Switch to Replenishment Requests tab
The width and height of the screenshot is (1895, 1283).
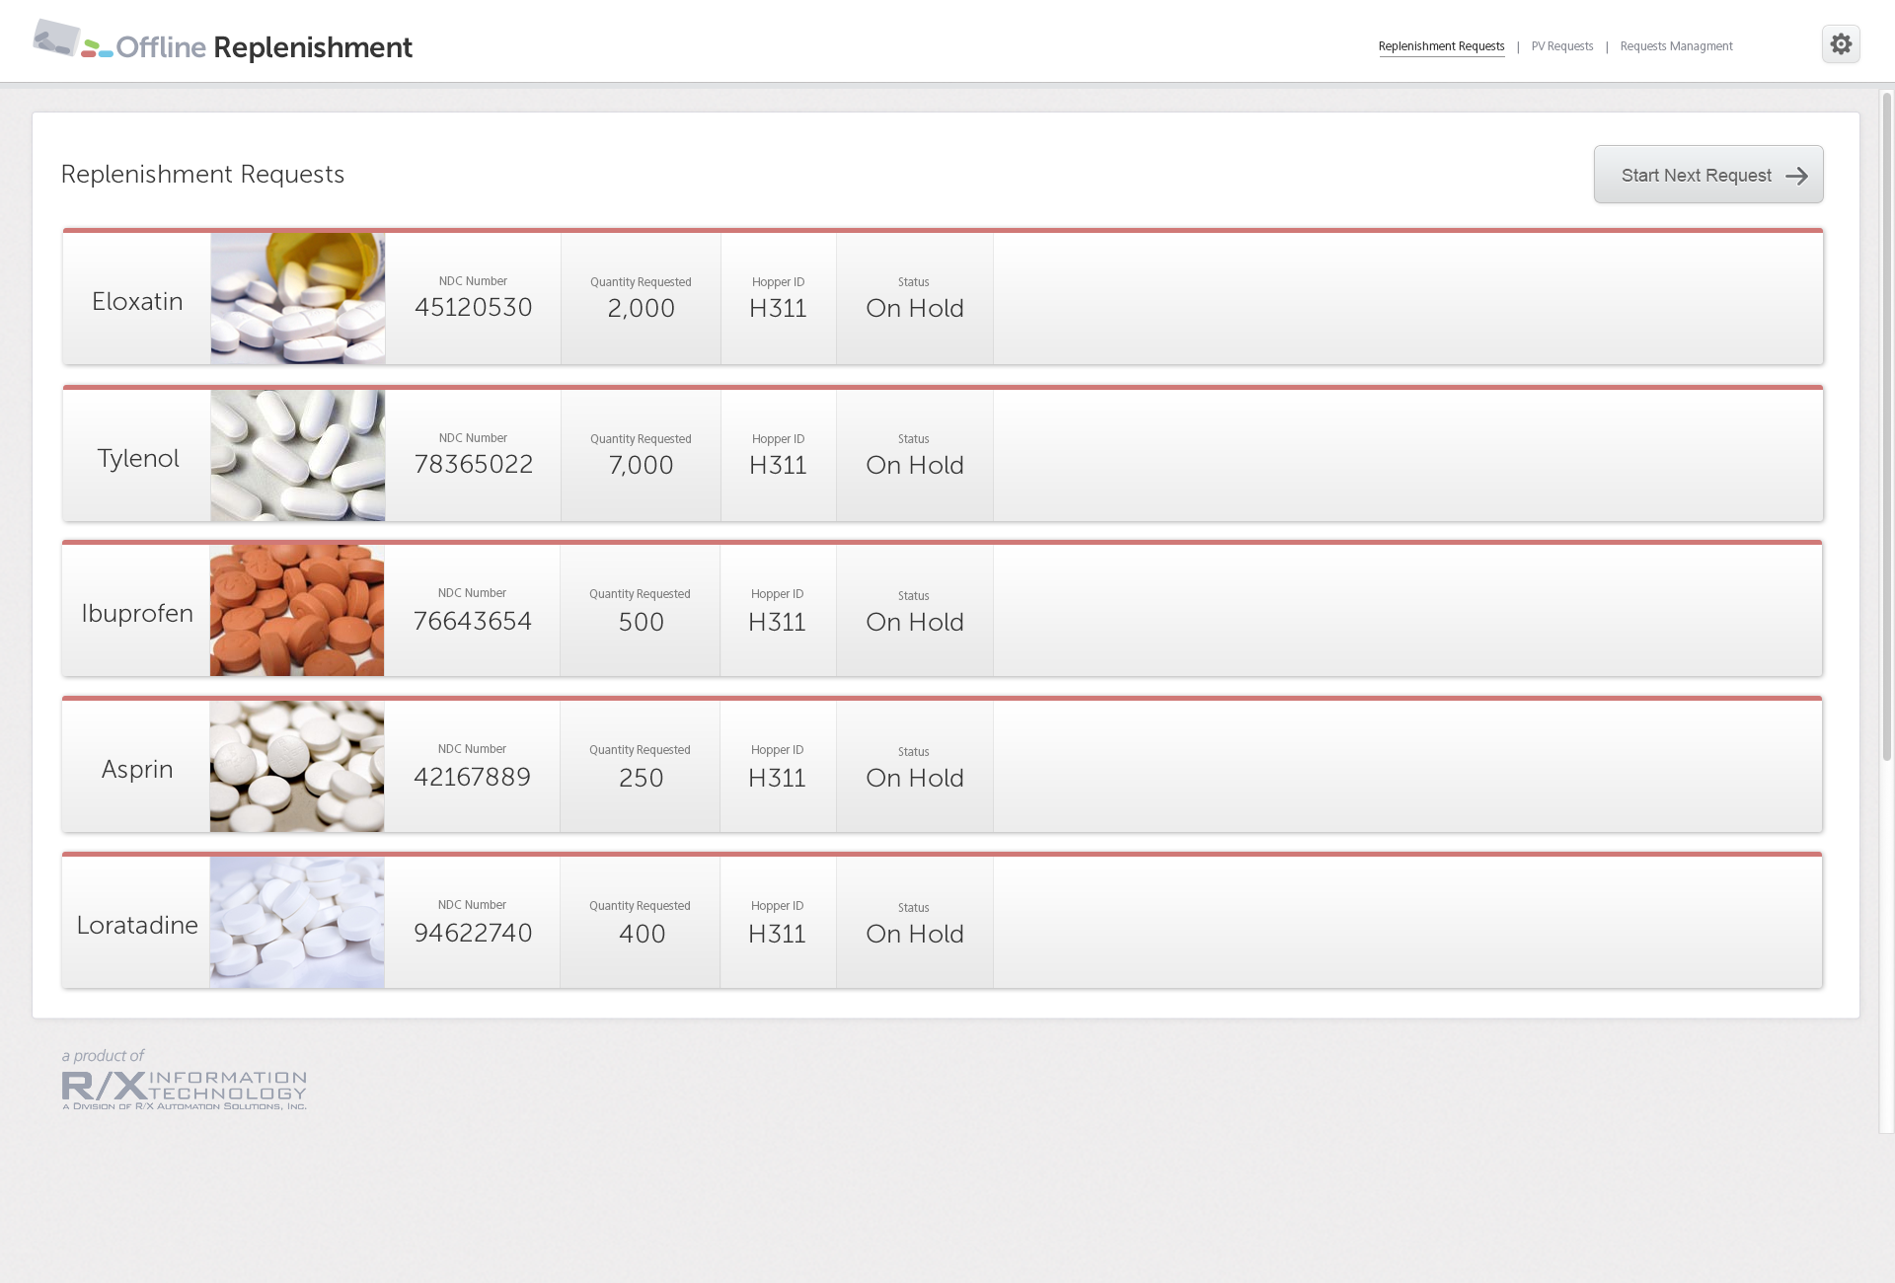(x=1441, y=46)
